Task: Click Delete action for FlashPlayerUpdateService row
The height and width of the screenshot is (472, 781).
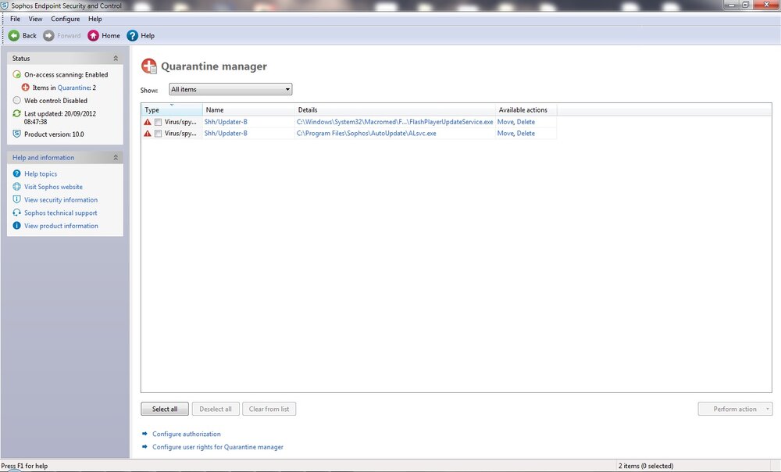Action: coord(526,122)
